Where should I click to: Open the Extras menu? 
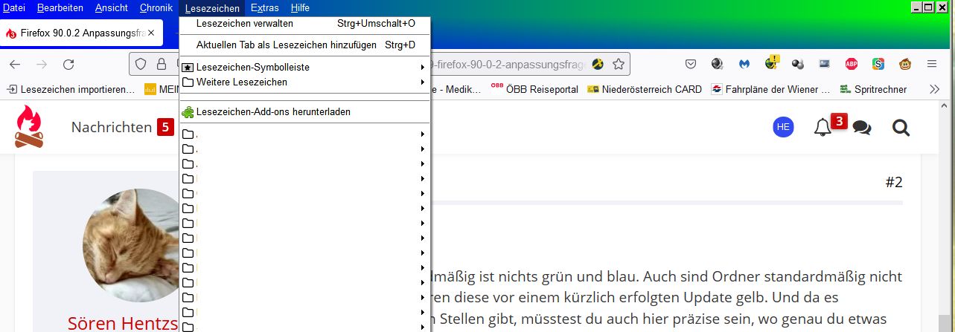tap(265, 7)
